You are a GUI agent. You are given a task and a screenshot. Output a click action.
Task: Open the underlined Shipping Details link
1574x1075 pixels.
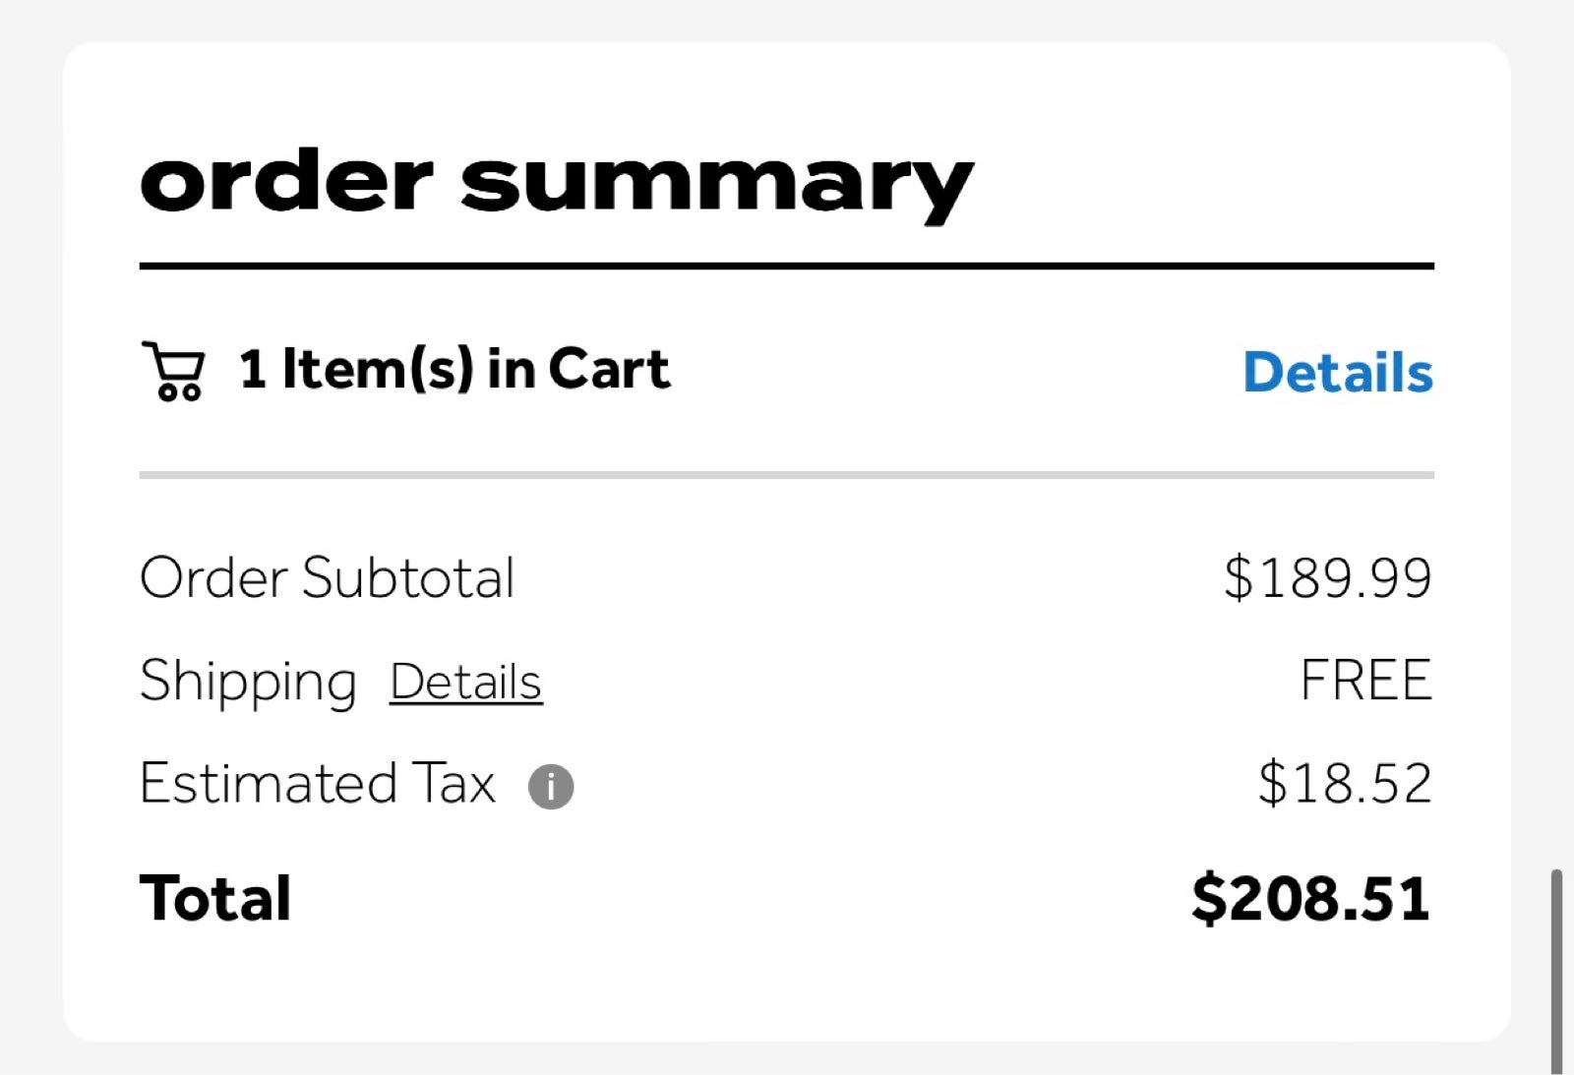tap(466, 682)
